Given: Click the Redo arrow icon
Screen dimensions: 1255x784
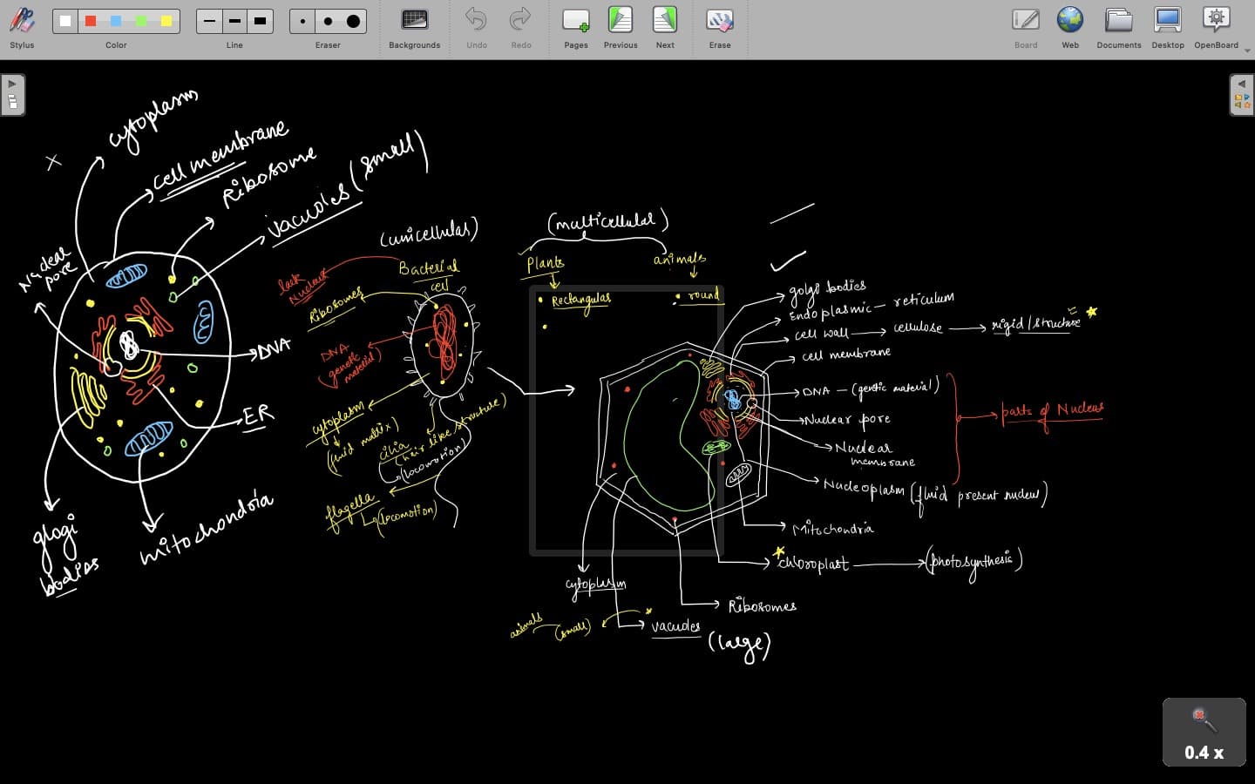Looking at the screenshot, I should tap(520, 19).
